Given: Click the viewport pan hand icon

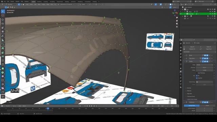Looking at the screenshot, I should (177, 21).
